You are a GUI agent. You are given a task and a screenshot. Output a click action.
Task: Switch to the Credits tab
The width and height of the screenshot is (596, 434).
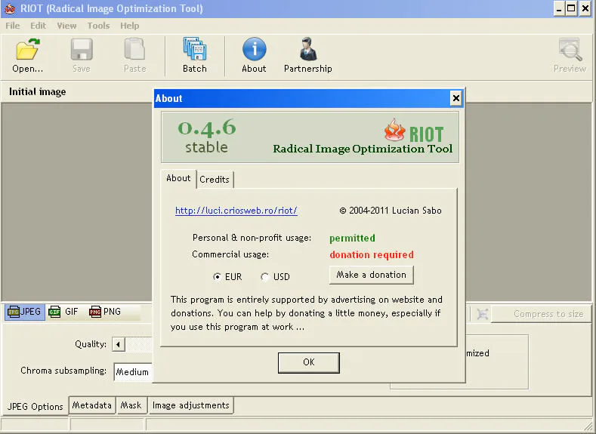point(215,179)
